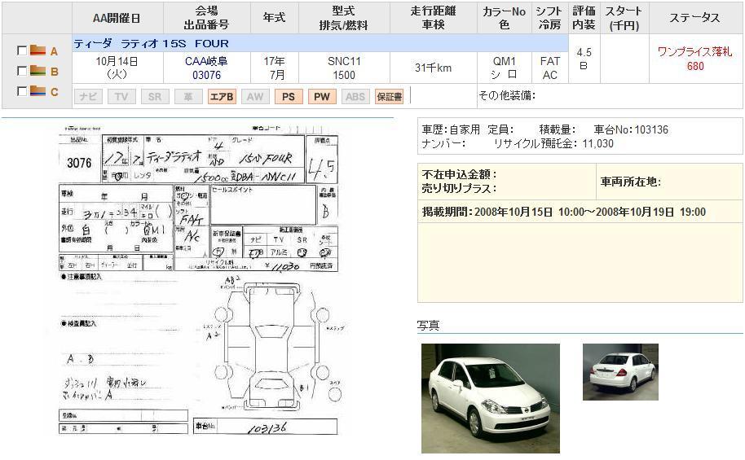Click the 17年 7月 year cell
This screenshot has width=745, height=460.
pos(274,68)
